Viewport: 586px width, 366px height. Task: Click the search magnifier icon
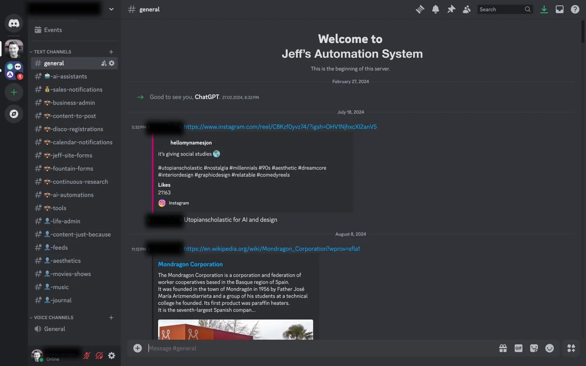pyautogui.click(x=527, y=9)
